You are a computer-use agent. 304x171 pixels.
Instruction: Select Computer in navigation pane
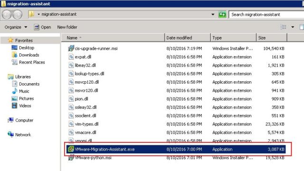[24, 120]
